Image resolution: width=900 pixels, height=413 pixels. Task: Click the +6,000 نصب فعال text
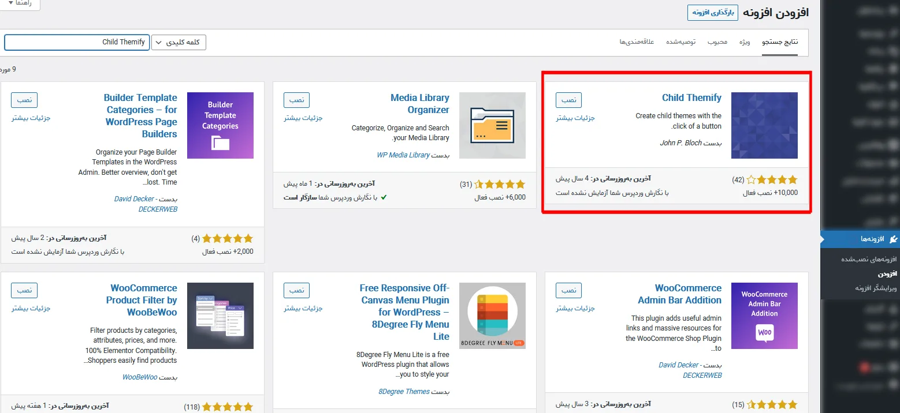(500, 197)
